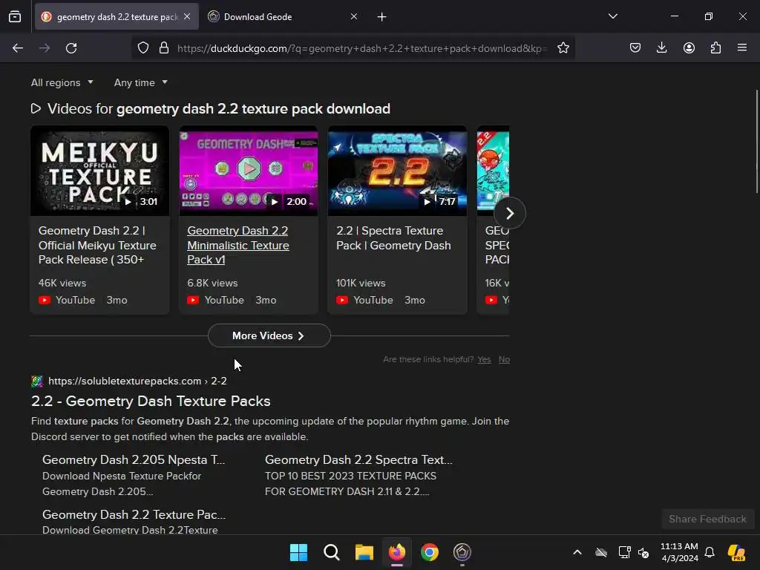
Task: Play the Spectra Texture Pack video thumbnail
Action: tap(398, 171)
